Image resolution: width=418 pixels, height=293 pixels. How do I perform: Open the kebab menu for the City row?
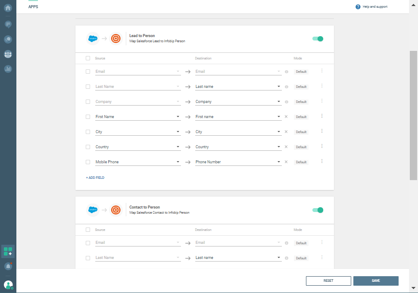pyautogui.click(x=322, y=131)
